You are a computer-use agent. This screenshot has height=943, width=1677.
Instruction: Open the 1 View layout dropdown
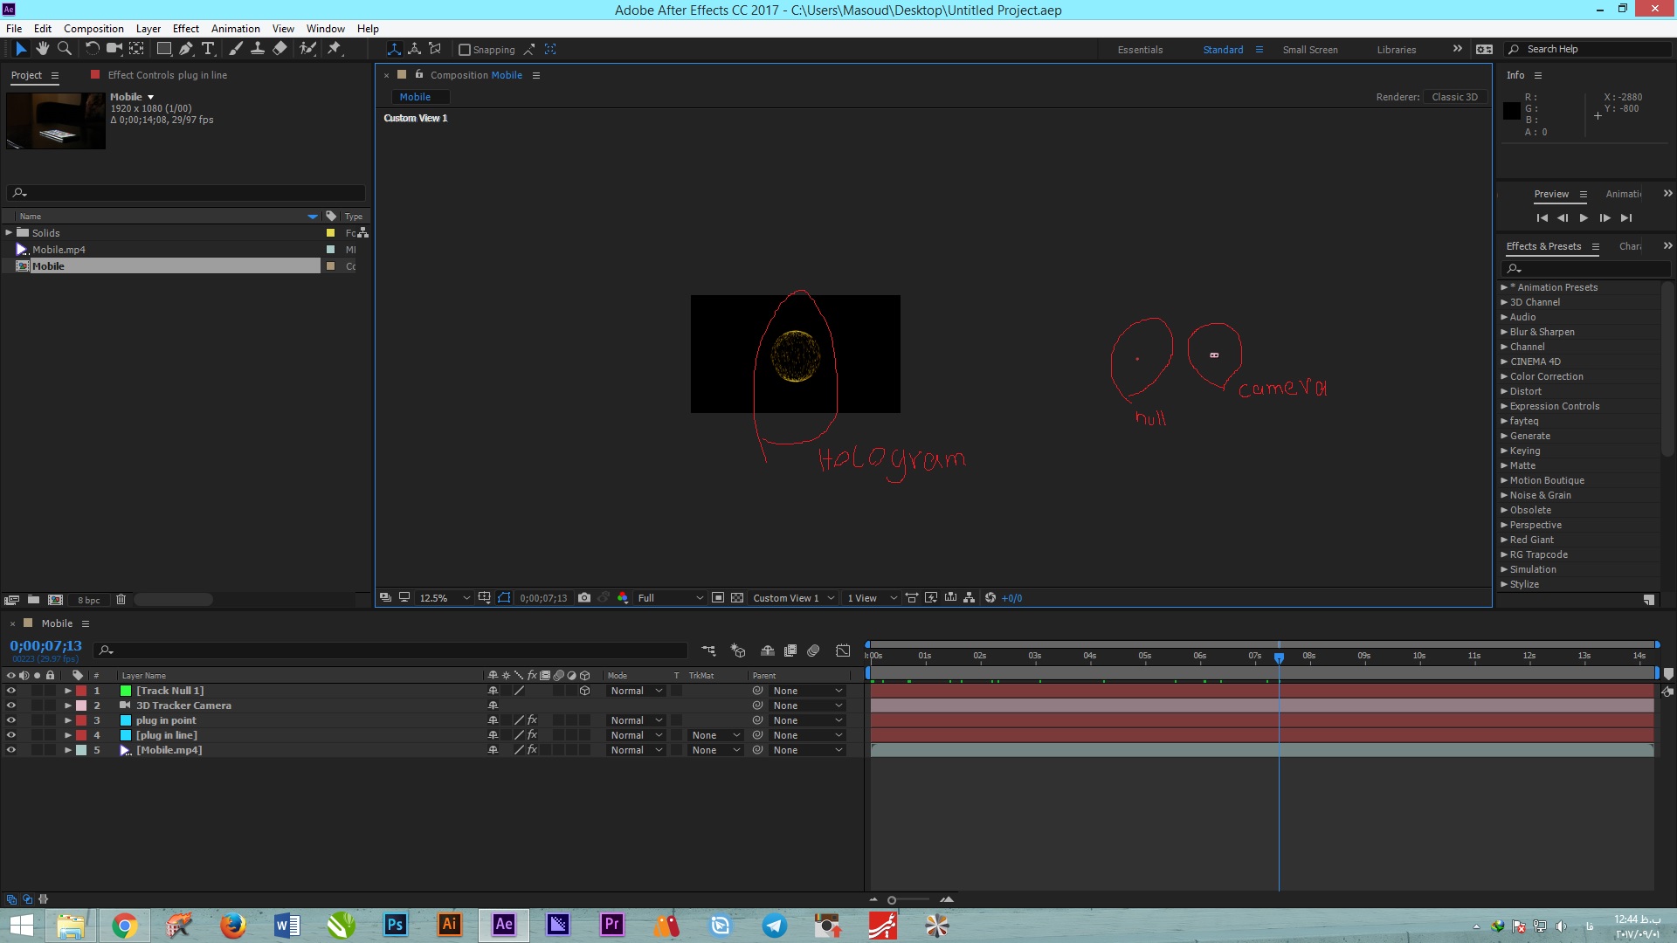click(x=872, y=598)
